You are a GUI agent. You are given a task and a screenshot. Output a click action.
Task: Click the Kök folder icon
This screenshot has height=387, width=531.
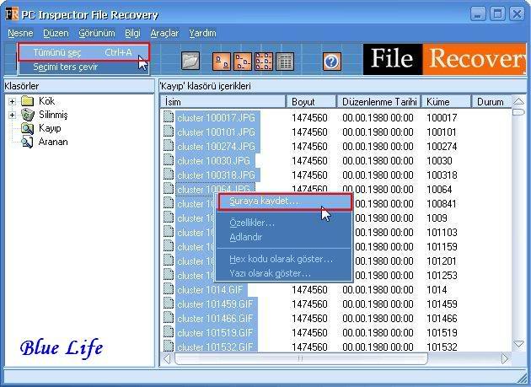click(x=28, y=101)
